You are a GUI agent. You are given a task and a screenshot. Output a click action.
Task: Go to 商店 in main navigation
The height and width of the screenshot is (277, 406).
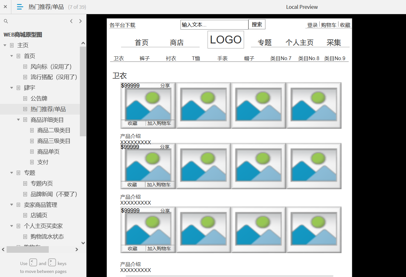177,42
